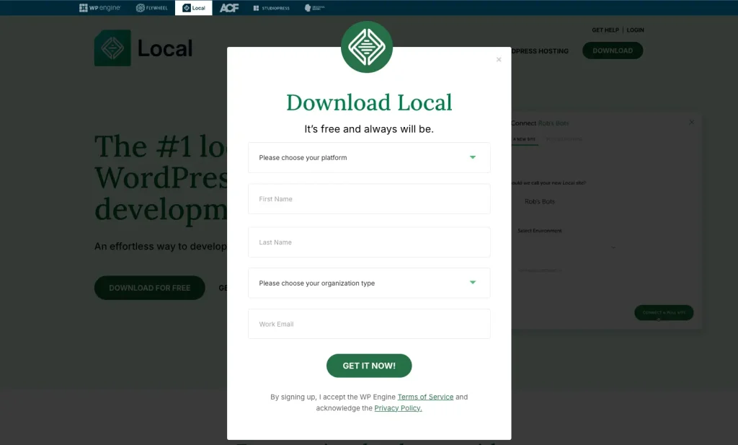Open the ACF logo link
Viewport: 738px width, 445px height.
click(x=229, y=8)
